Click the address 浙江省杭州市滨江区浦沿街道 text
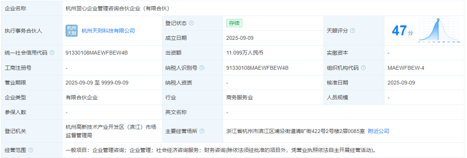The width and height of the screenshot is (467, 158). coord(295,131)
